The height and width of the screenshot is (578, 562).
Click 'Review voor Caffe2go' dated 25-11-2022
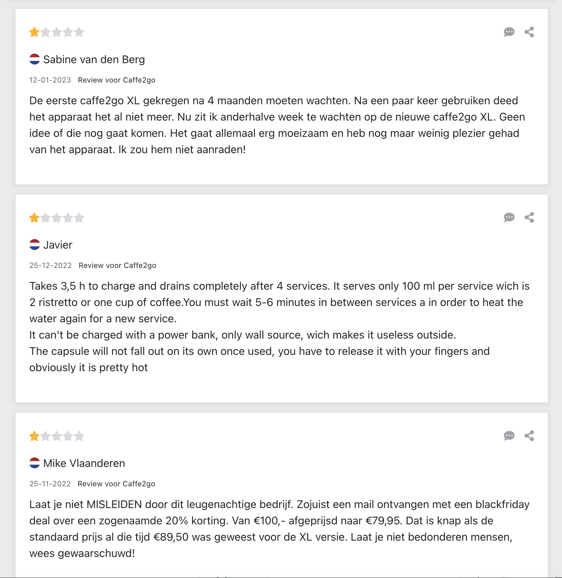click(116, 484)
